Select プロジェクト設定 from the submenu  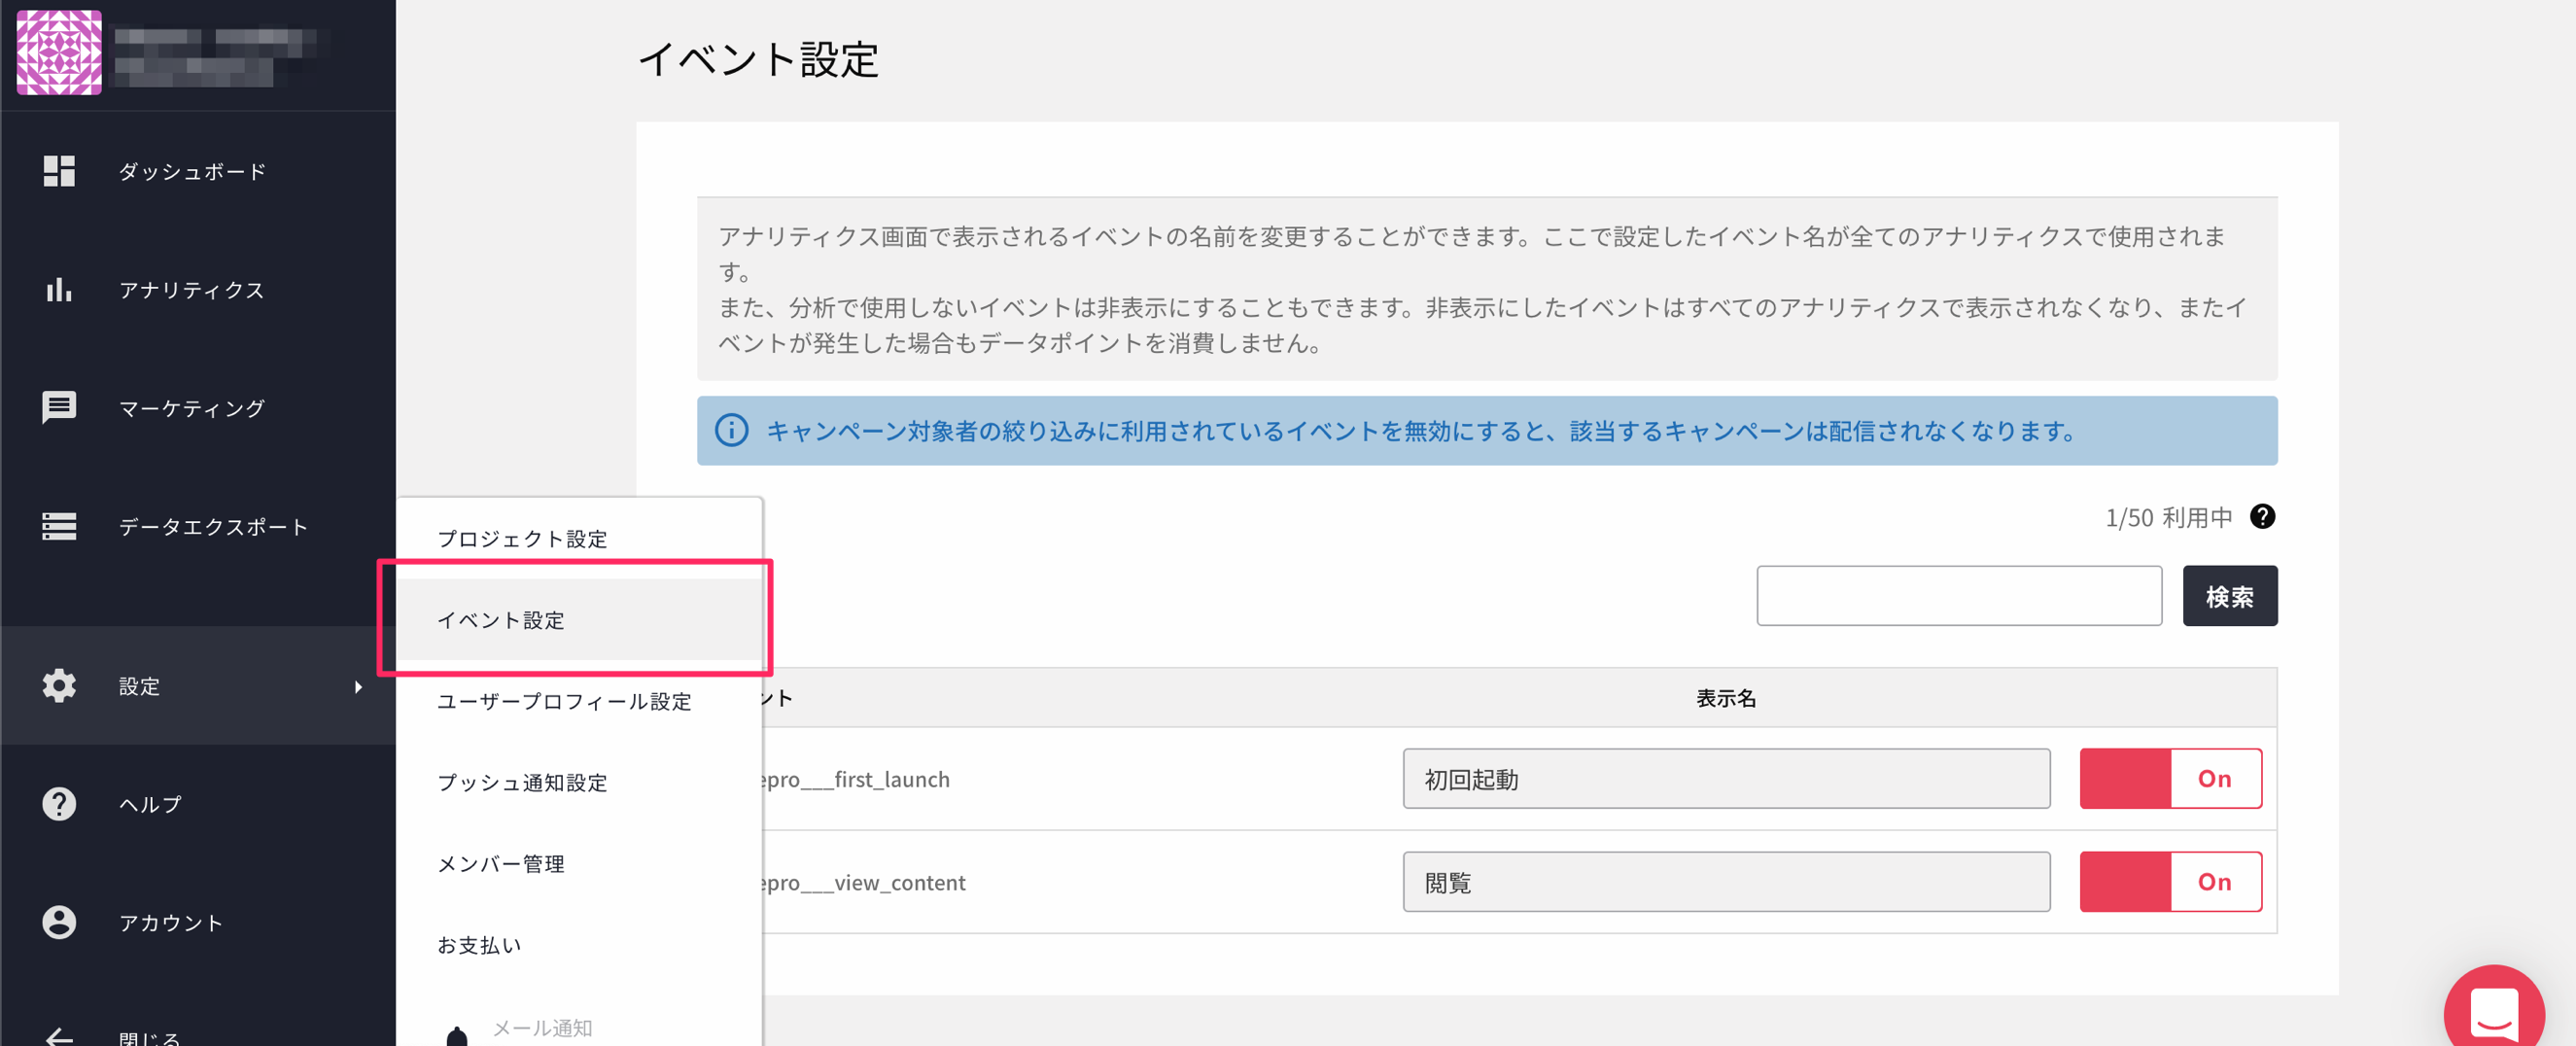579,538
